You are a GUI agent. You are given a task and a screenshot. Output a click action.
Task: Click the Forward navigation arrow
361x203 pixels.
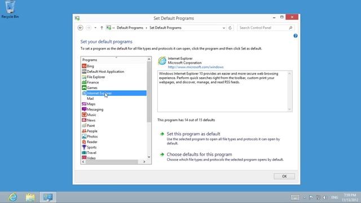point(89,28)
